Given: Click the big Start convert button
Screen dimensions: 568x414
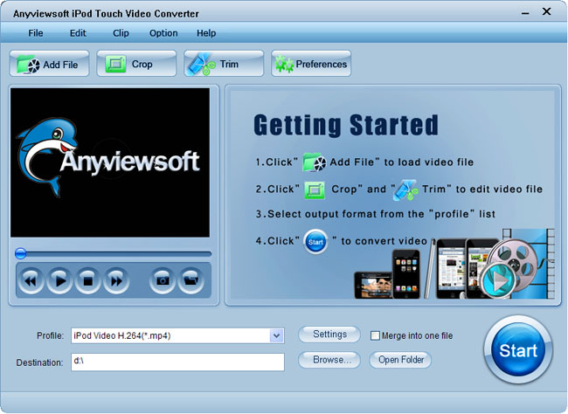Looking at the screenshot, I should (x=518, y=350).
